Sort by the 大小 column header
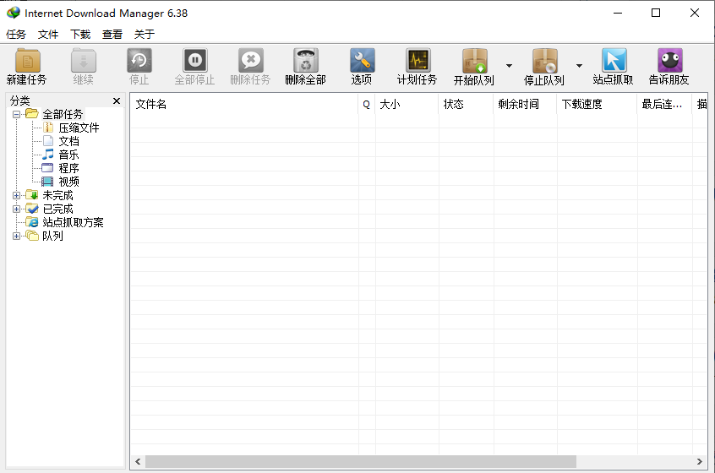 [407, 105]
